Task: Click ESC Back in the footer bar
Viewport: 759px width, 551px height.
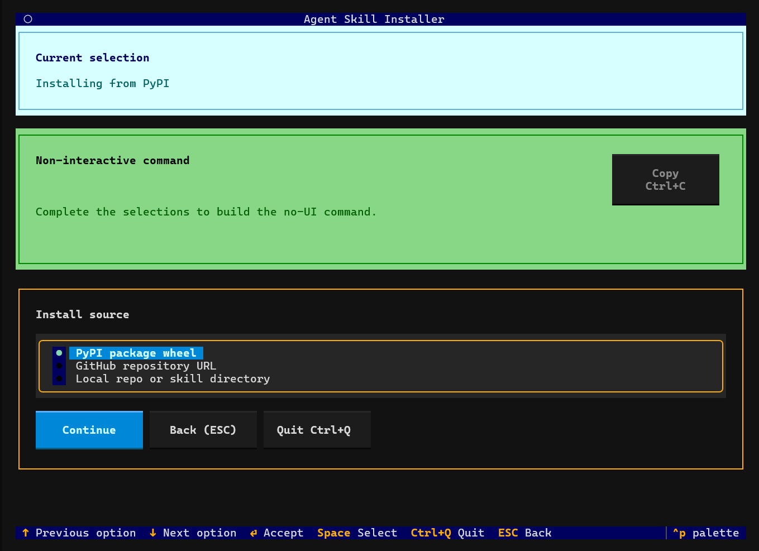Action: [524, 533]
